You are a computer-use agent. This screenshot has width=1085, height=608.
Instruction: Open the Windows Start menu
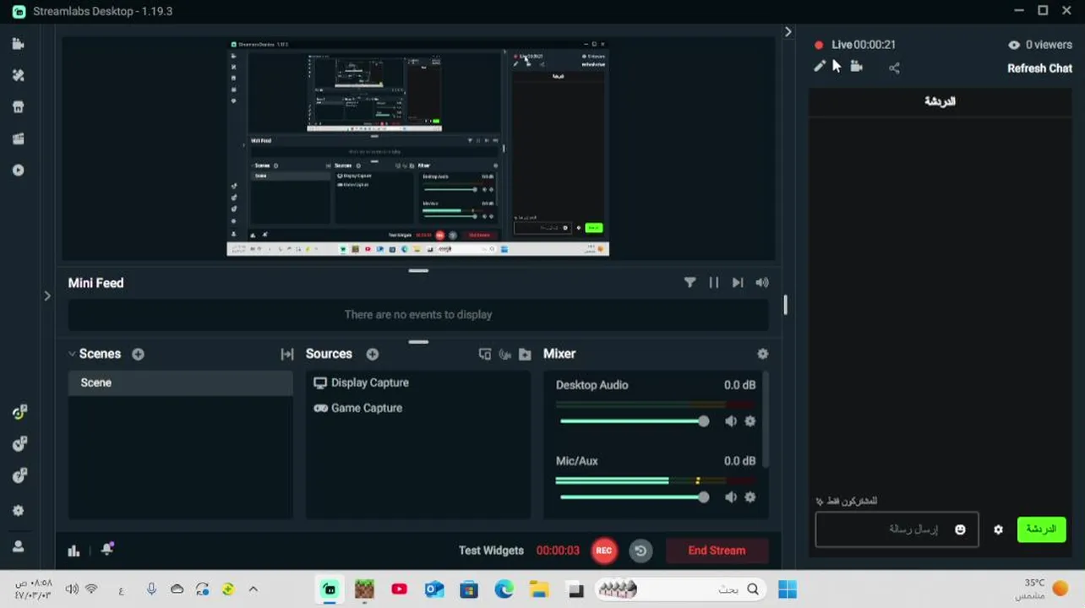(787, 589)
